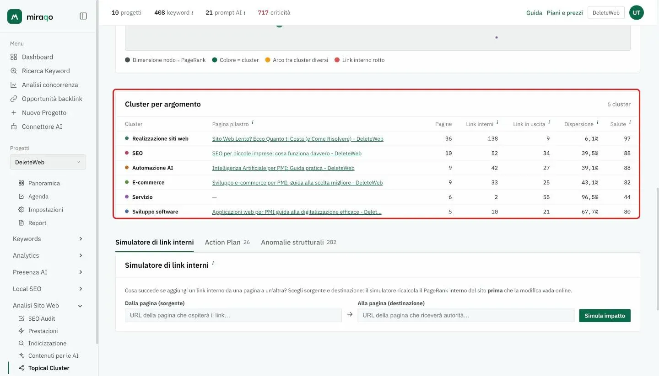The image size is (659, 376).
Task: Switch to the Action Plan tab
Action: point(227,242)
